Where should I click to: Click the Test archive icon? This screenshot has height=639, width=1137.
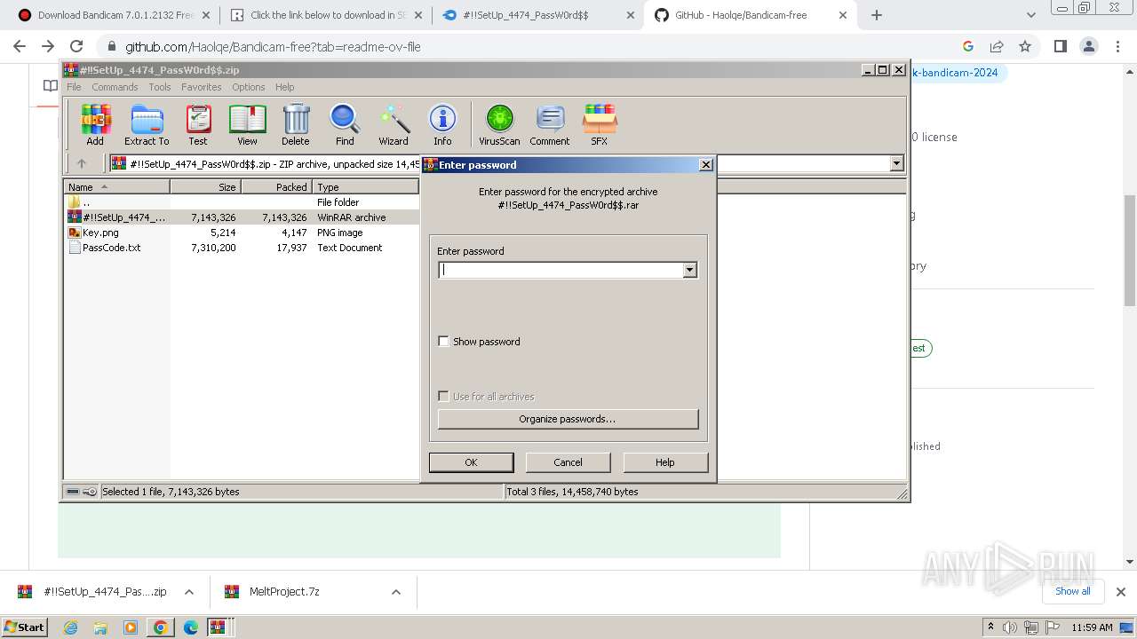[x=198, y=124]
